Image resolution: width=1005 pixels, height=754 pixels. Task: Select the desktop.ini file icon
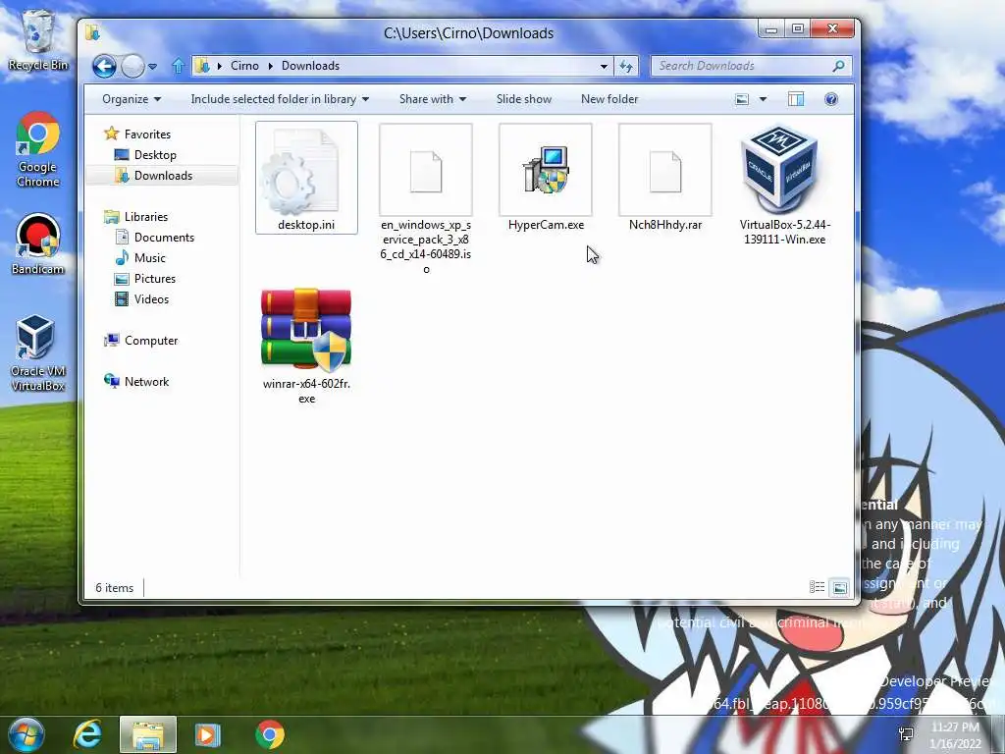pyautogui.click(x=300, y=171)
